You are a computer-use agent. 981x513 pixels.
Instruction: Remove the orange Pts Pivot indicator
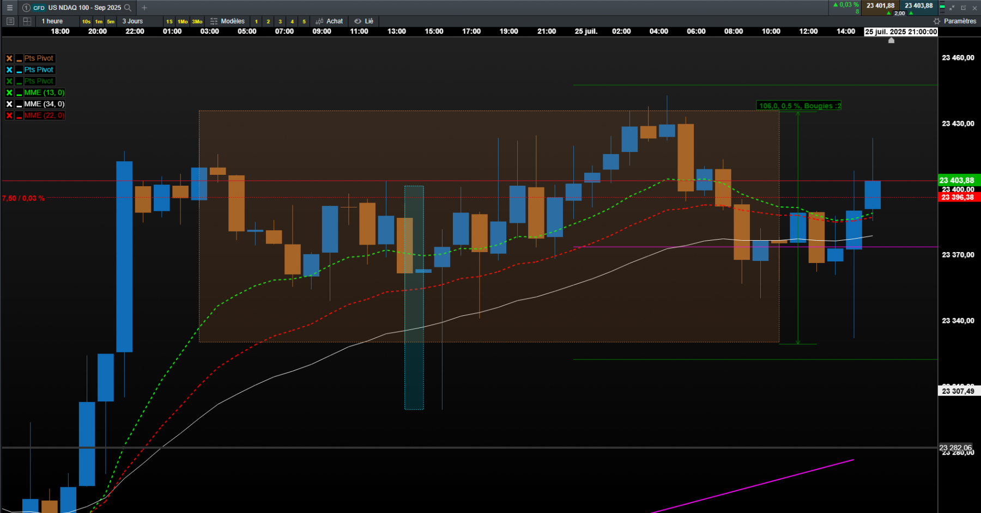[9, 58]
